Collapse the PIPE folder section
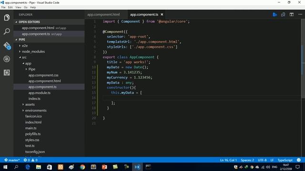This screenshot has width=305, height=171. (x=22, y=39)
